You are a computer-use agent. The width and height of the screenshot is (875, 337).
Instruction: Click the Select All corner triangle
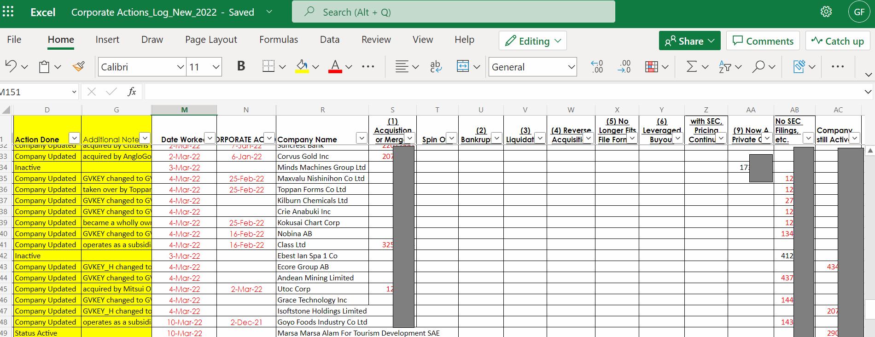pyautogui.click(x=6, y=110)
